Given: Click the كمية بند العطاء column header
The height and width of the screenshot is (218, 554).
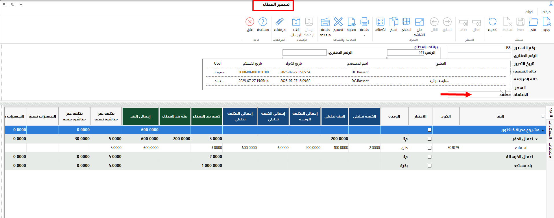Looking at the screenshot, I should (206, 116).
